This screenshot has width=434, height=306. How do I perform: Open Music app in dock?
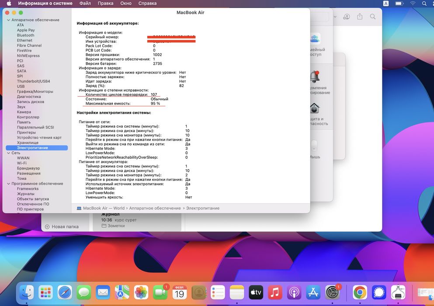[275, 292]
